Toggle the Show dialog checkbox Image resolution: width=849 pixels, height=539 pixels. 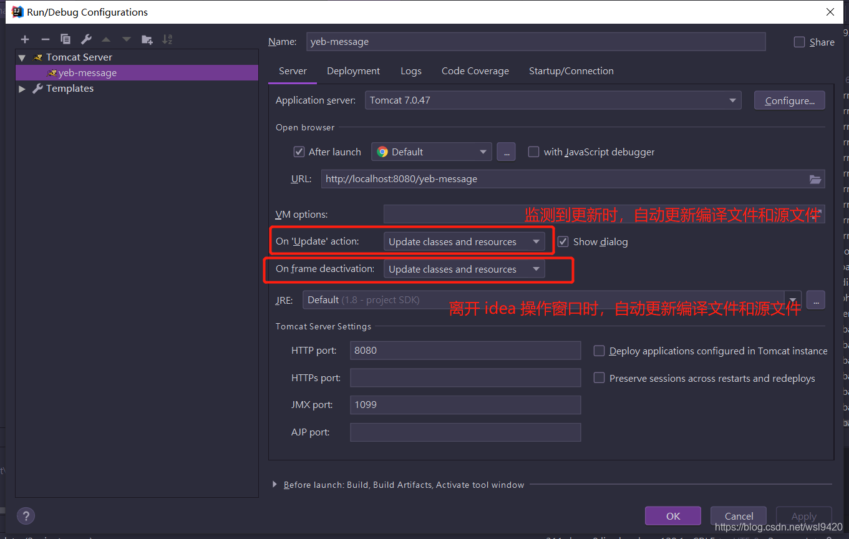click(563, 241)
